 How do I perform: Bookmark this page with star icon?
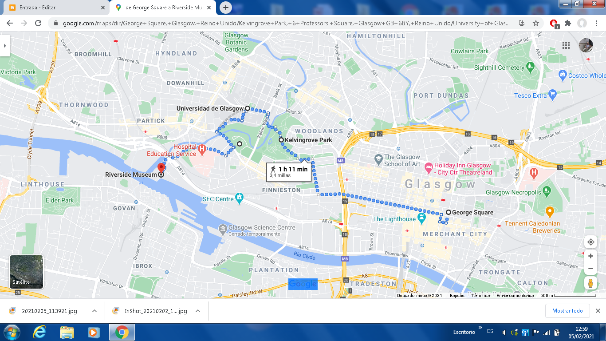coord(536,23)
